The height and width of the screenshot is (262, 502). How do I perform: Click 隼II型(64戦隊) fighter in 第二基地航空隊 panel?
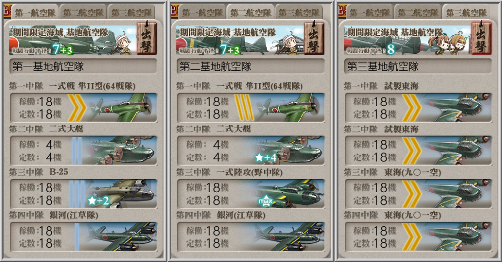tap(251, 107)
